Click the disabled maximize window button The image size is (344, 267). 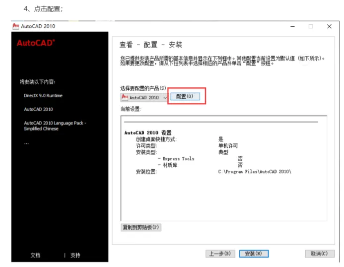tap(311, 26)
